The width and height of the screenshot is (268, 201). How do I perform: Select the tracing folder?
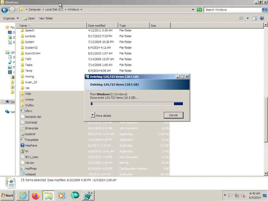(29, 77)
